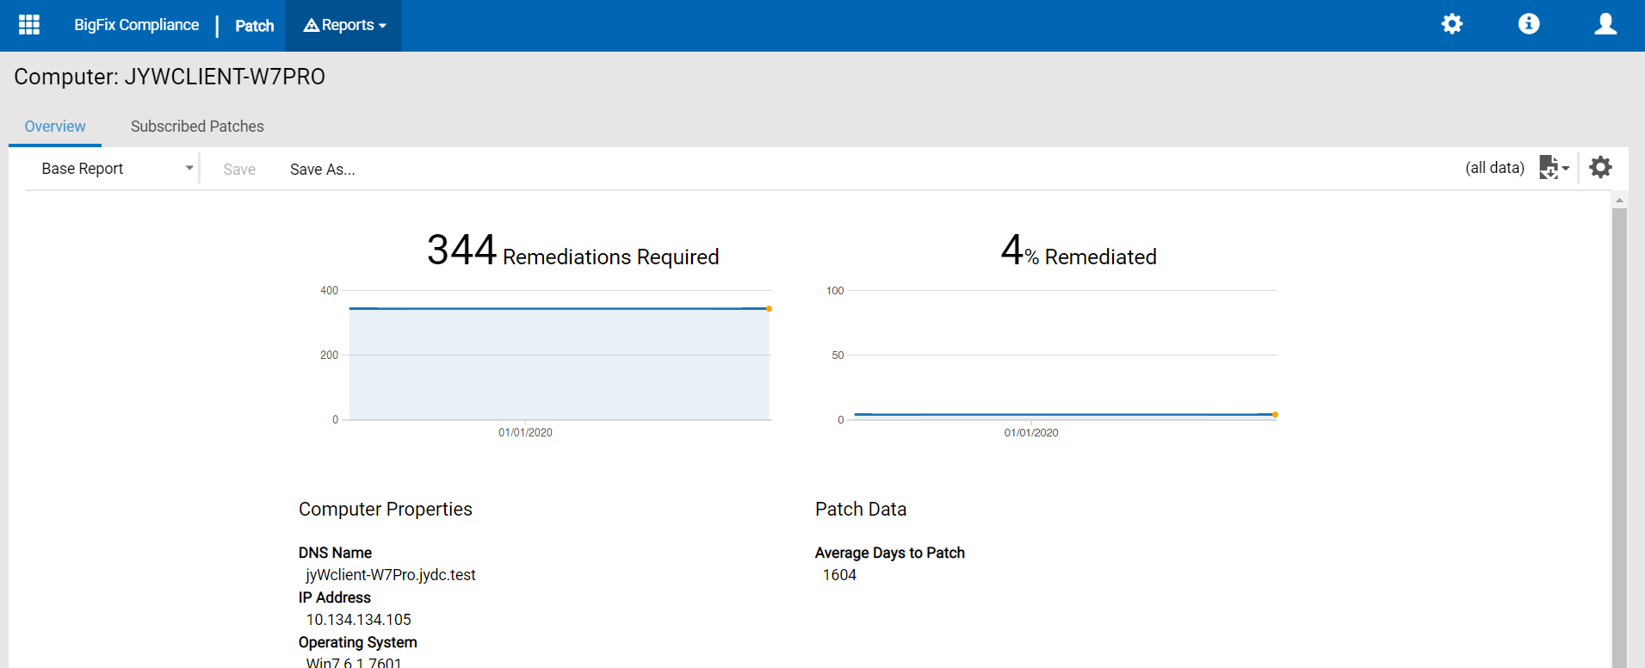Open the settings gear in header
The width and height of the screenshot is (1645, 668).
(1452, 24)
